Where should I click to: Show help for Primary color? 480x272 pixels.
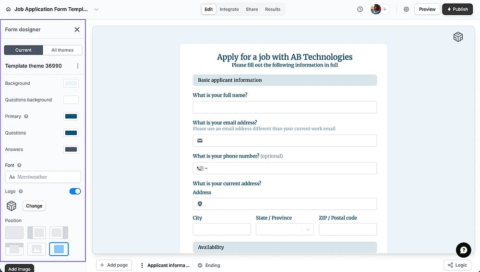pos(26,116)
